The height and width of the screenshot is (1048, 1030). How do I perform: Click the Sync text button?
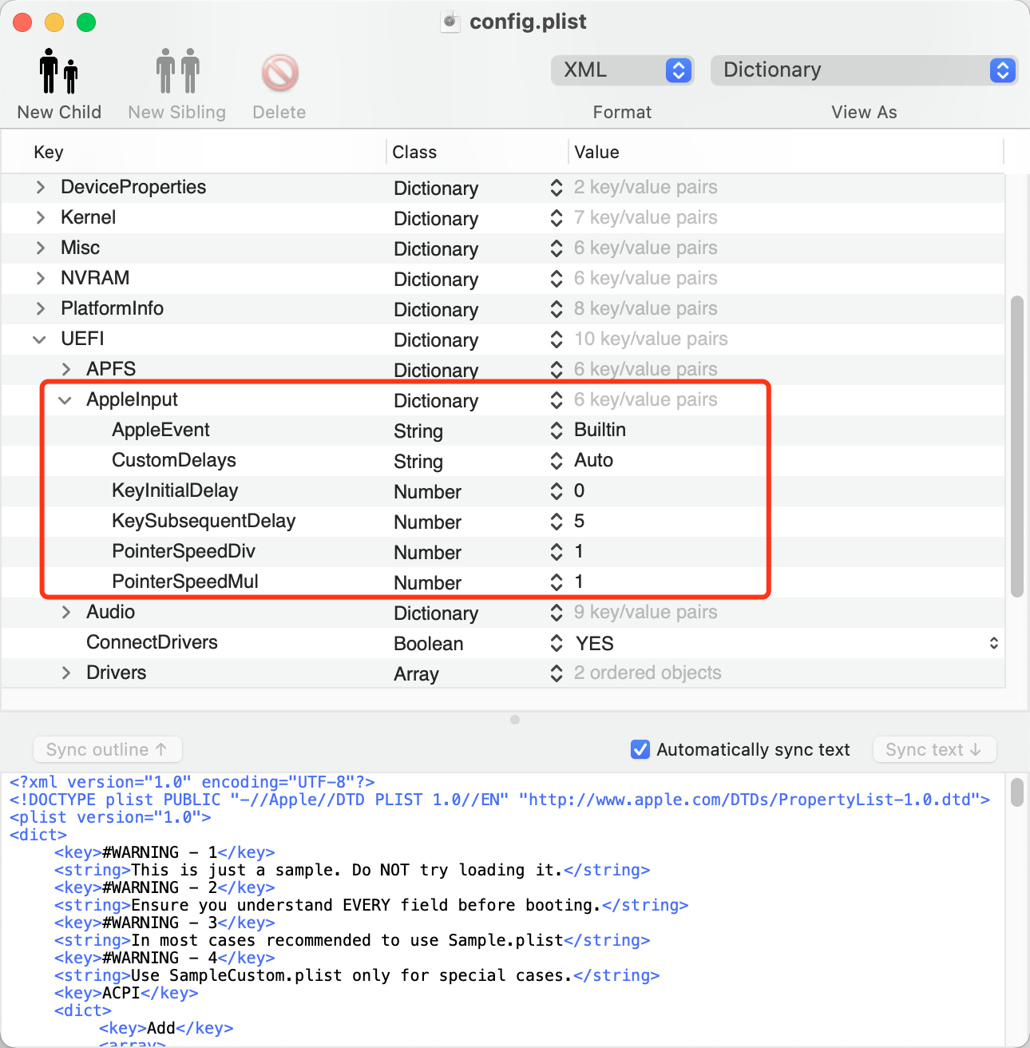pos(934,749)
